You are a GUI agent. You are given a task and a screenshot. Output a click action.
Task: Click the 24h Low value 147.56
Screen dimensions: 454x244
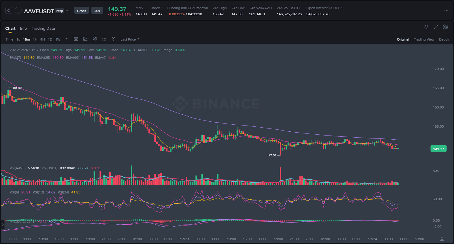(x=237, y=14)
